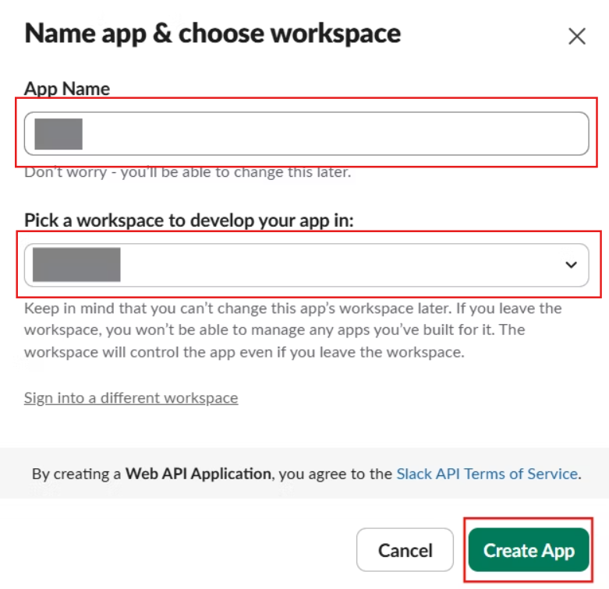
Task: Click 'Pick a workspace to develop' label
Action: [x=189, y=220]
